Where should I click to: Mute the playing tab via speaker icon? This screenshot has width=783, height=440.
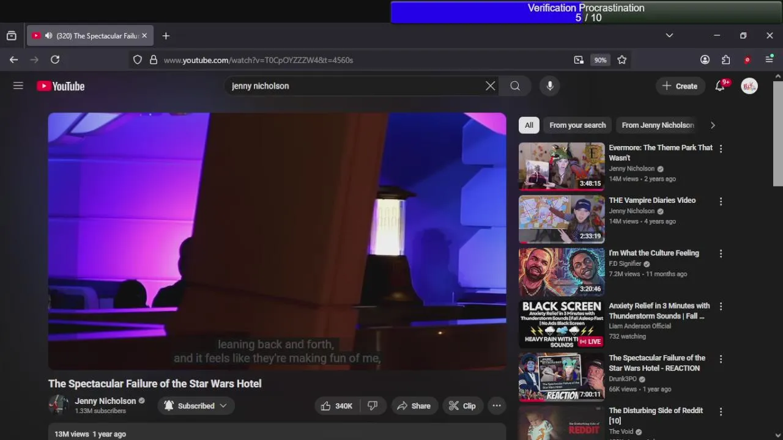pyautogui.click(x=49, y=36)
